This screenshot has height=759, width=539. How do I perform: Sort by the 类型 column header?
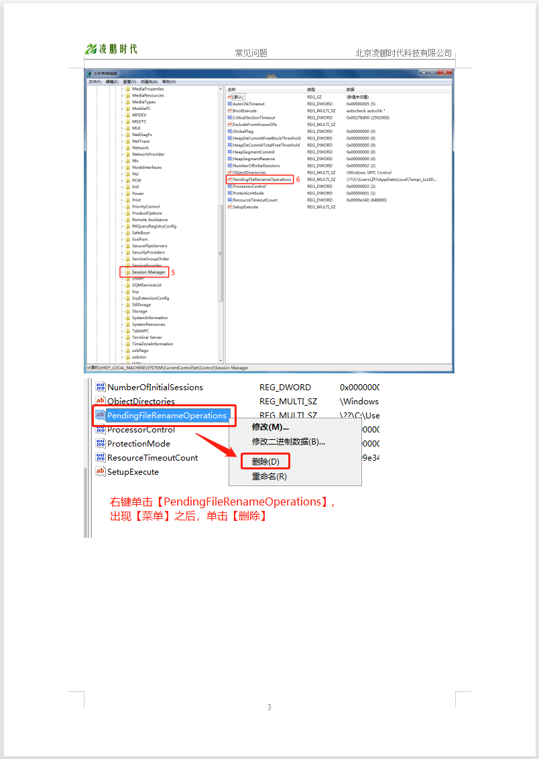[x=324, y=90]
